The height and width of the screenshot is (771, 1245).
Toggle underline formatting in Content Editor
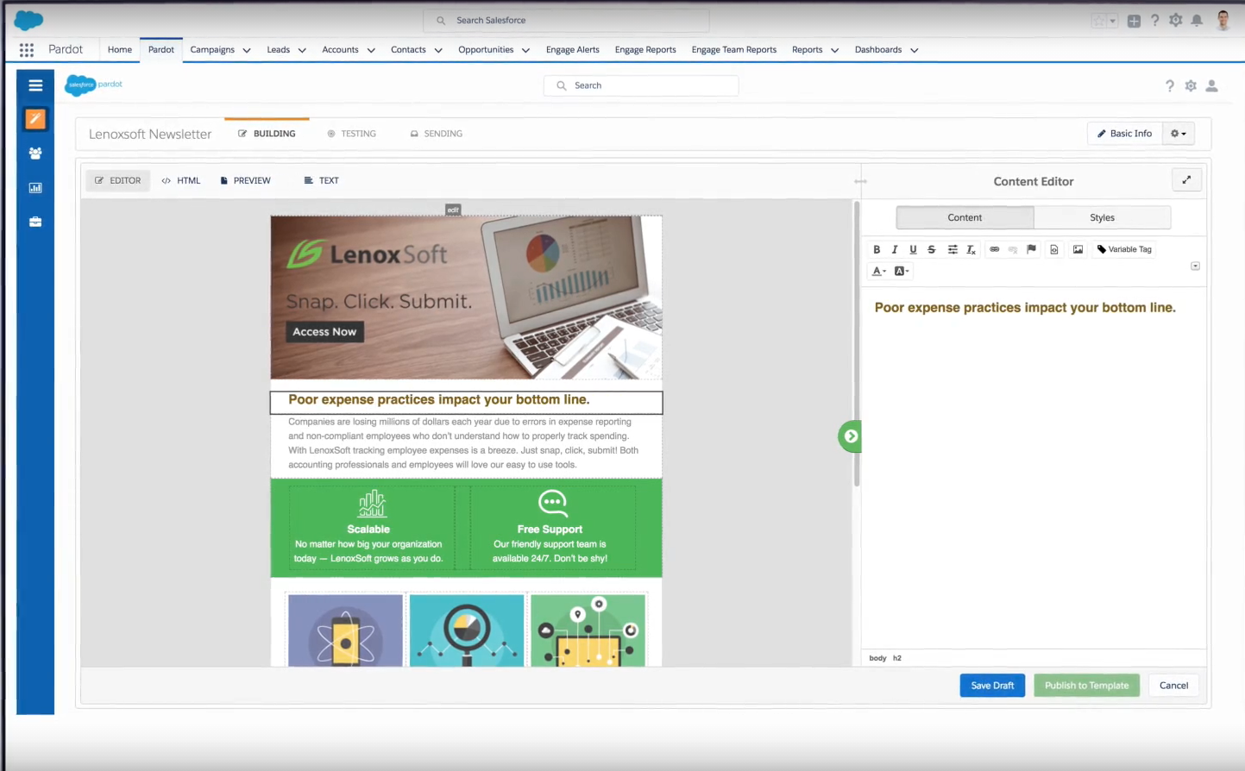pos(913,249)
